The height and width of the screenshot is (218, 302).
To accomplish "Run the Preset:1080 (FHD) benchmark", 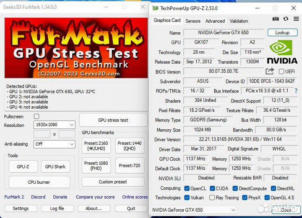I will click(x=96, y=166).
